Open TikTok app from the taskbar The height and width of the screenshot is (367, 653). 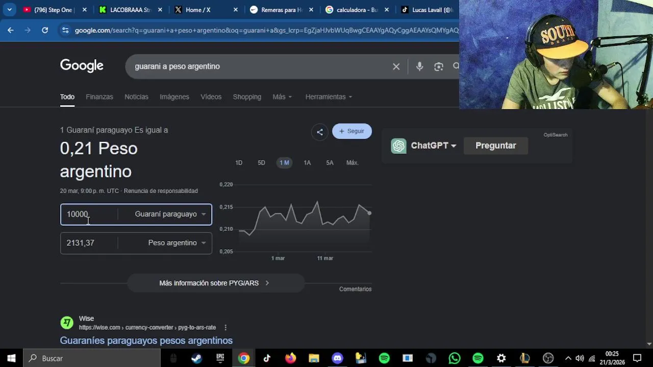coord(267,358)
